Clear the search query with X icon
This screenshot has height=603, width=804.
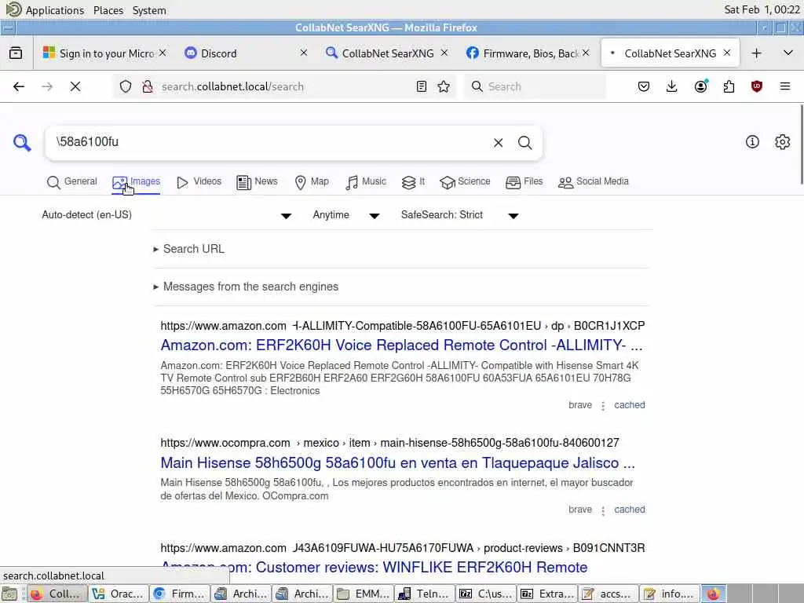[x=498, y=143]
